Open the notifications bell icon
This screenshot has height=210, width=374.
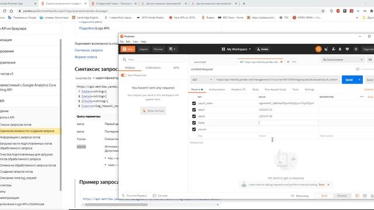340,49
